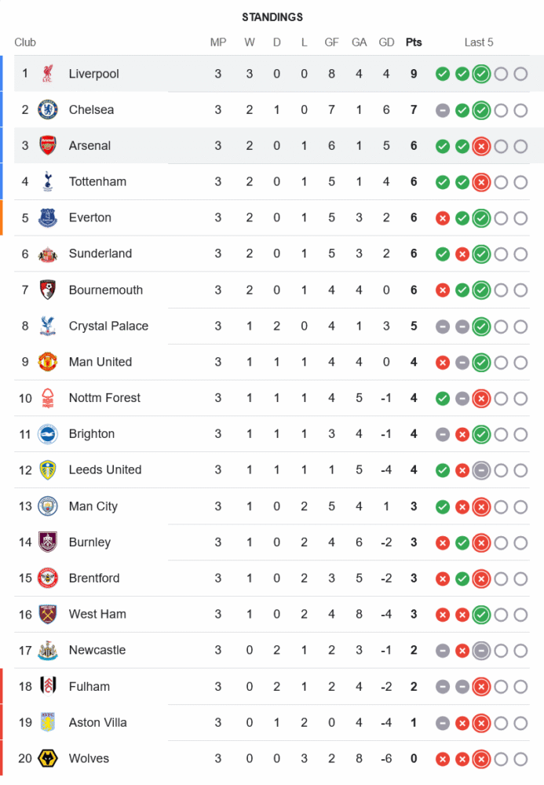Click Chelsea's first draw result icon
This screenshot has height=785, width=544.
tap(443, 110)
